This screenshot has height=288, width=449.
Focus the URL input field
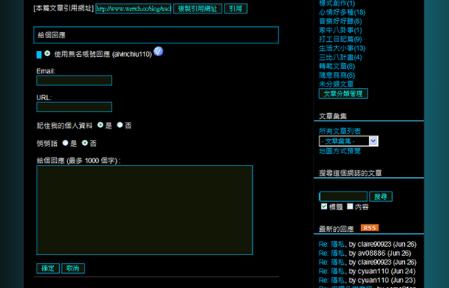74,107
